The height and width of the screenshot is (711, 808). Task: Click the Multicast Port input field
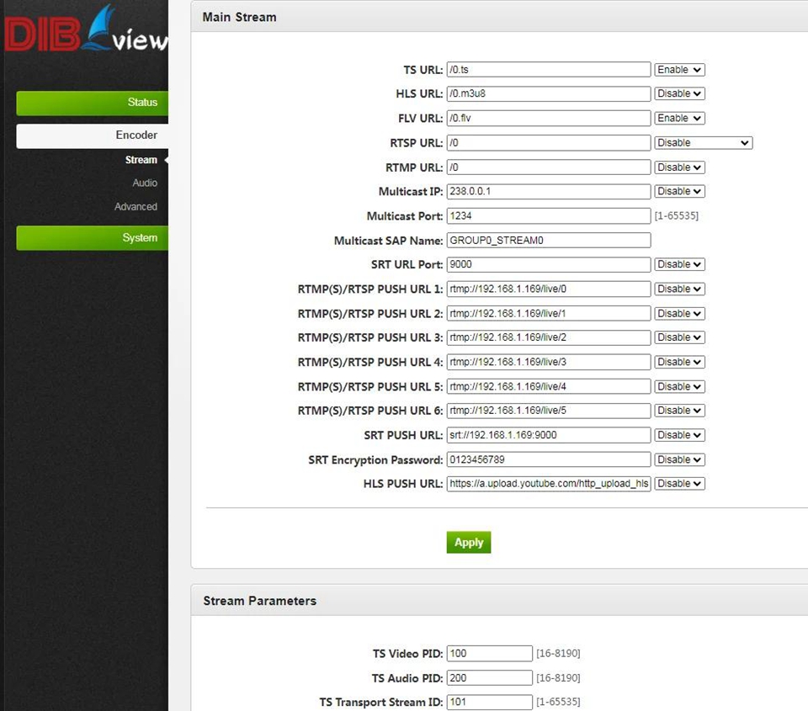pyautogui.click(x=548, y=216)
